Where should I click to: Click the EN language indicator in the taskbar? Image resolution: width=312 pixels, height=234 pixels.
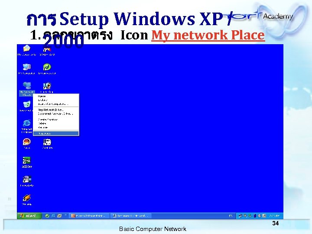(231, 216)
